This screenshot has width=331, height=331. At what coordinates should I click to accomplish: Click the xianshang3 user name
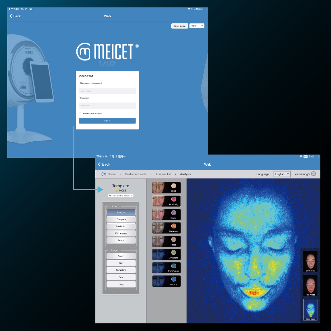pyautogui.click(x=302, y=174)
